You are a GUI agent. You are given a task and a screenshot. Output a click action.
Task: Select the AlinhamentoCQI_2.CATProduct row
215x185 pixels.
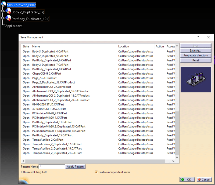[98, 87]
